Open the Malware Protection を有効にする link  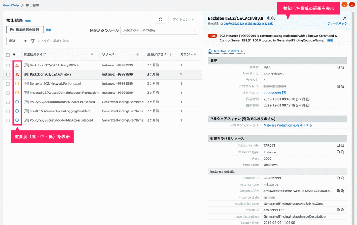click(288, 126)
